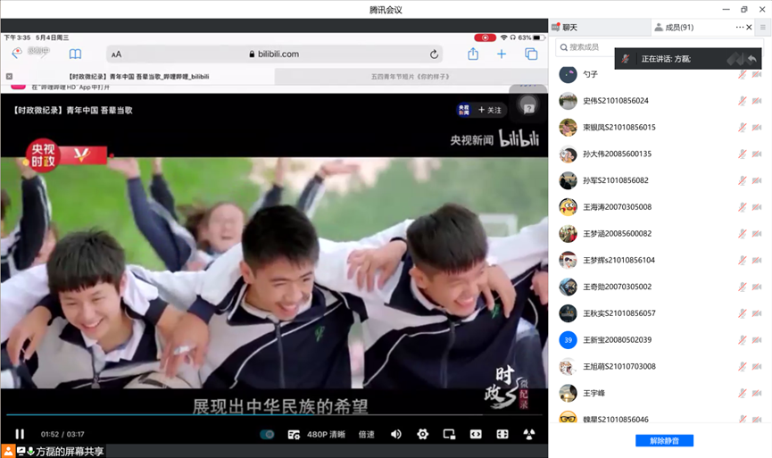Click camera icon for 孙军S21010856082
The height and width of the screenshot is (458, 772).
pos(757,180)
